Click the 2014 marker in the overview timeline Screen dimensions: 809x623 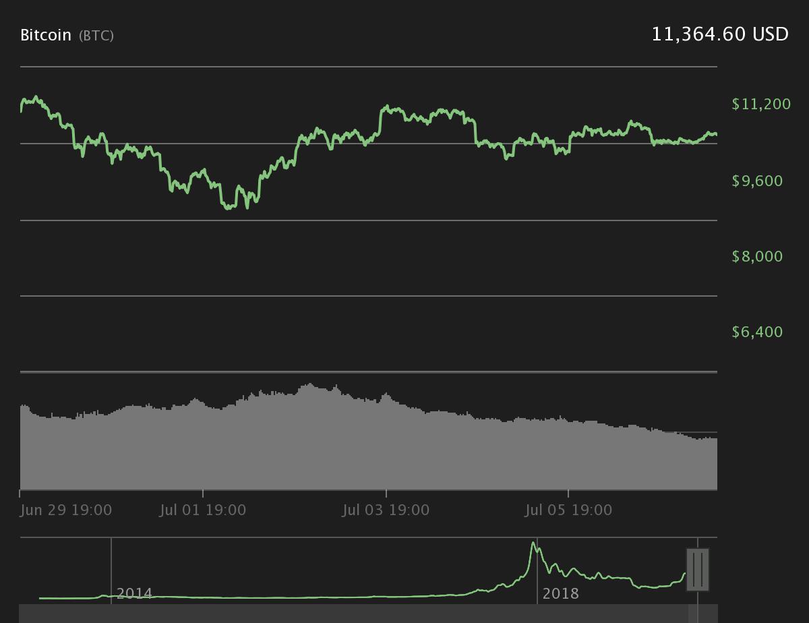134,593
